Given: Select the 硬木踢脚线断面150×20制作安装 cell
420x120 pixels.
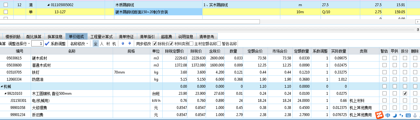Looking at the screenshot, I should [158, 12].
